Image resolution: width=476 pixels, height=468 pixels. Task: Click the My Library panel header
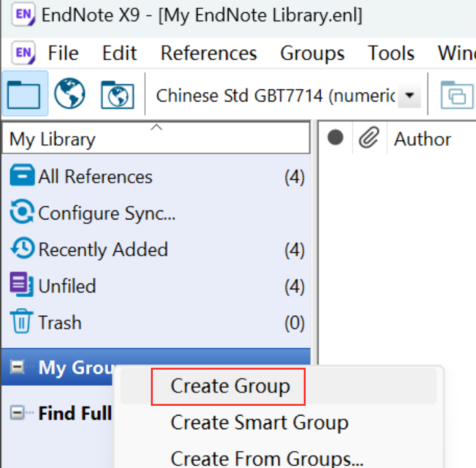coord(156,138)
